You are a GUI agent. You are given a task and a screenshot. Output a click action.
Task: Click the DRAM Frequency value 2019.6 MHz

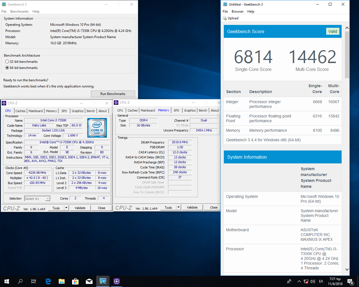[x=180, y=142]
